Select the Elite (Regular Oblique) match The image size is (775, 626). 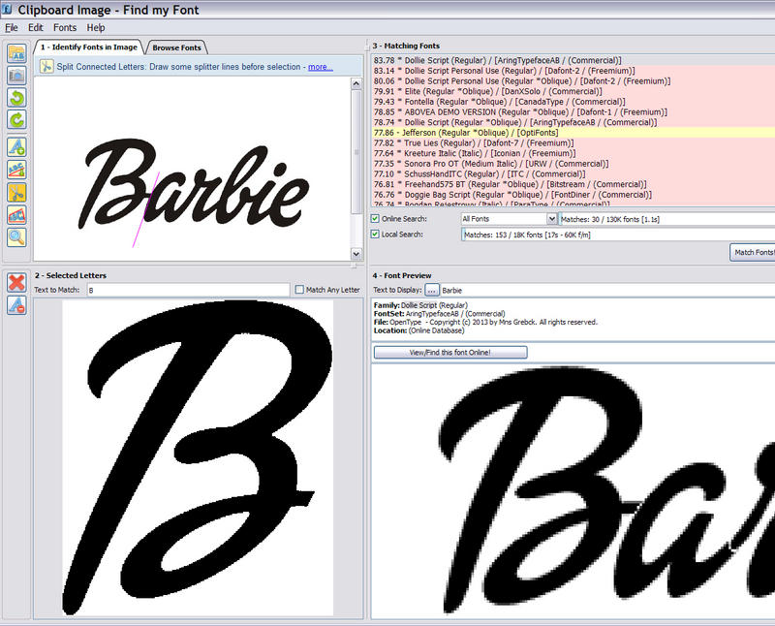[573, 91]
